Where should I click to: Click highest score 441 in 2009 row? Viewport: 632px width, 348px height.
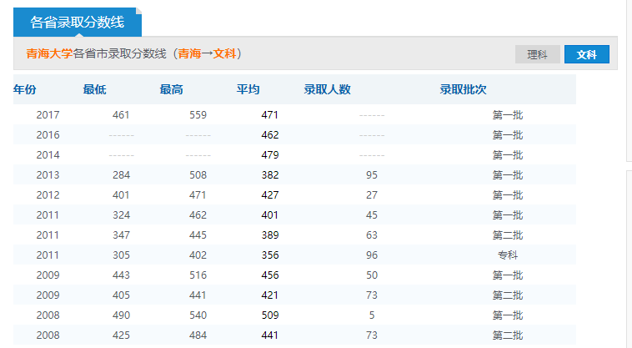[198, 295]
